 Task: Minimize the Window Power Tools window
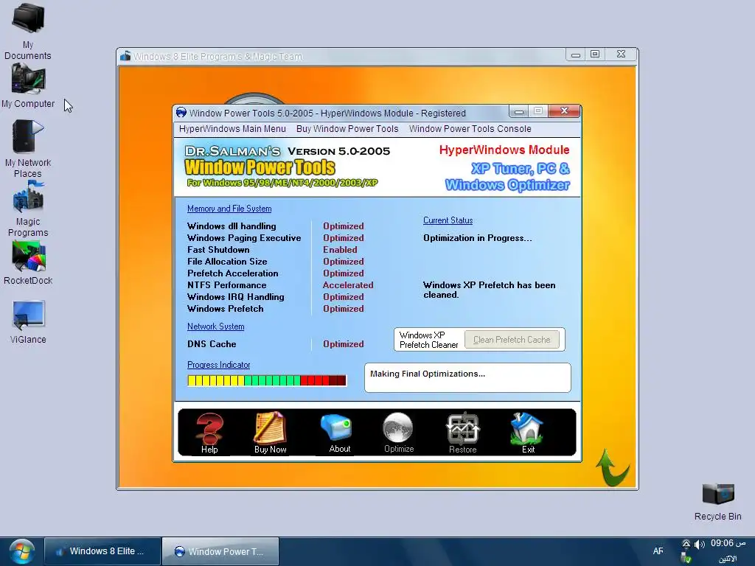(518, 112)
